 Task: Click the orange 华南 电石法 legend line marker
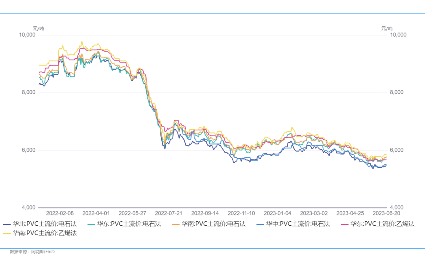point(176,224)
